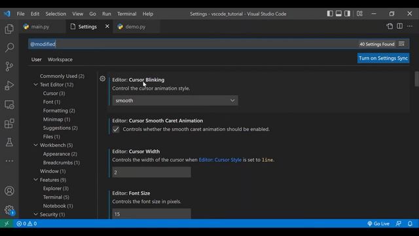The width and height of the screenshot is (419, 236).
Task: Open Customize Layout icon in title bar
Action: (359, 14)
